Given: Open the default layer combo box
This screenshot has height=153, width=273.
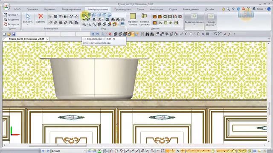Looking at the screenshot, I should click(x=68, y=151).
